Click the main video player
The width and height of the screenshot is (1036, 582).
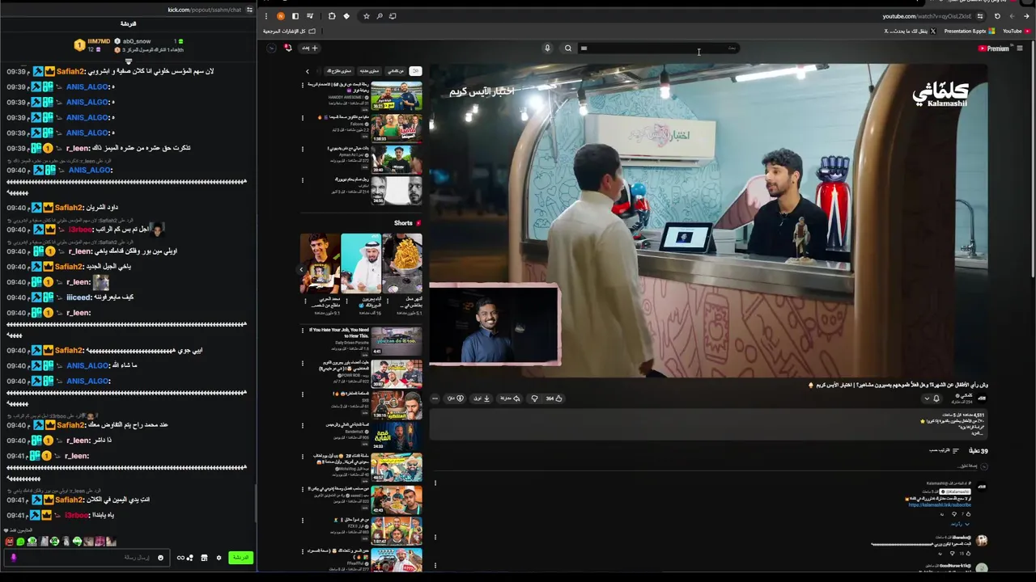click(x=708, y=220)
